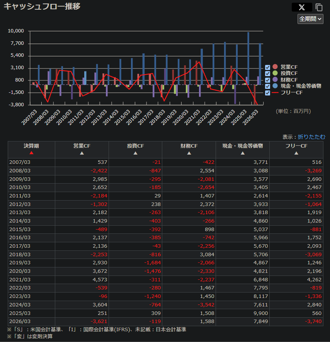This screenshot has width=330, height=342.
Task: Click the フリーCF column header text
Action: pyautogui.click(x=296, y=146)
